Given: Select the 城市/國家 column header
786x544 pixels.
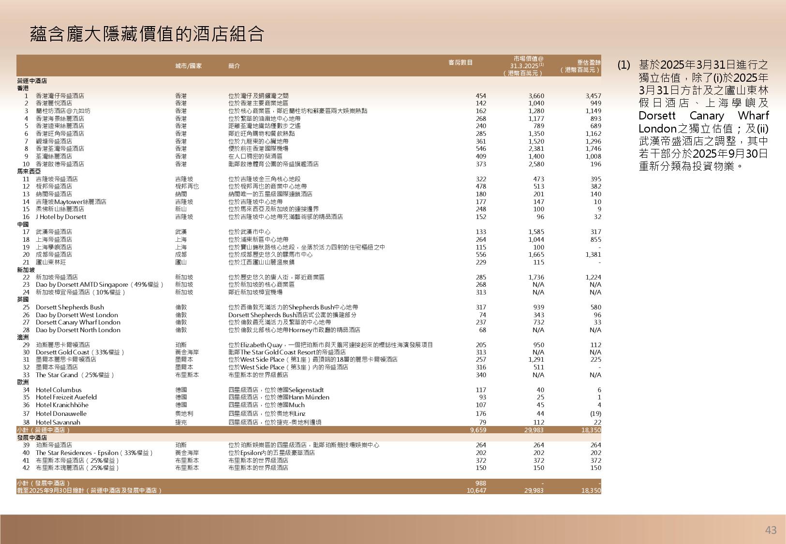Looking at the screenshot, I should click(188, 66).
